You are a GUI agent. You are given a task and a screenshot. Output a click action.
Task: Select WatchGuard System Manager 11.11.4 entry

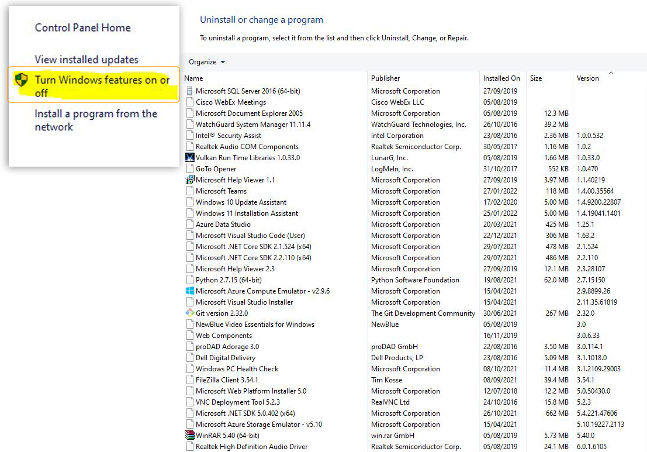[x=252, y=124]
